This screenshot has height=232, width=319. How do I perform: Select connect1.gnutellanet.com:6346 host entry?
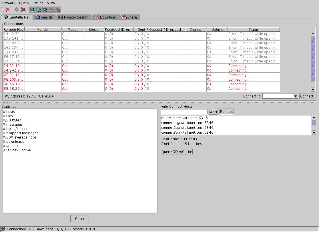[x=236, y=123]
